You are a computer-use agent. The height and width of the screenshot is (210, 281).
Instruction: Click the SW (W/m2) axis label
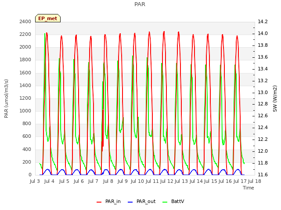pos(275,98)
